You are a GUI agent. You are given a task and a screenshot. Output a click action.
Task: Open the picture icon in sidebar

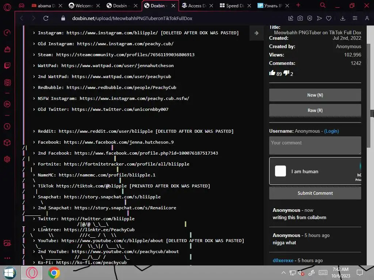pos(7,243)
